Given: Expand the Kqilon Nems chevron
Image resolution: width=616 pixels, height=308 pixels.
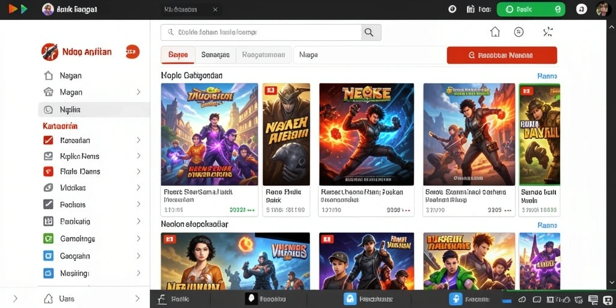Looking at the screenshot, I should coord(139,156).
